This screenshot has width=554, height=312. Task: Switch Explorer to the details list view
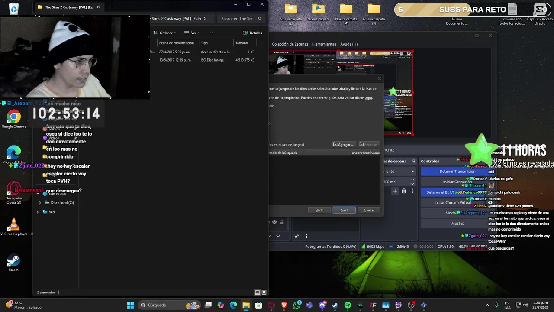(x=257, y=292)
